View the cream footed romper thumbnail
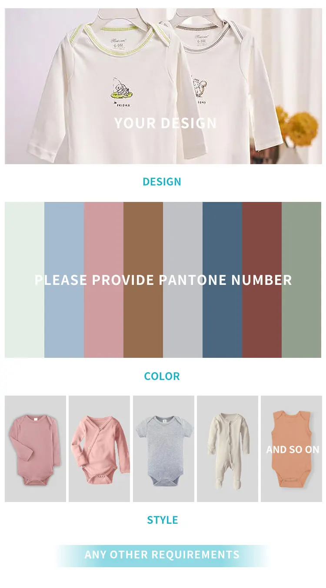326x588 pixels. [227, 449]
